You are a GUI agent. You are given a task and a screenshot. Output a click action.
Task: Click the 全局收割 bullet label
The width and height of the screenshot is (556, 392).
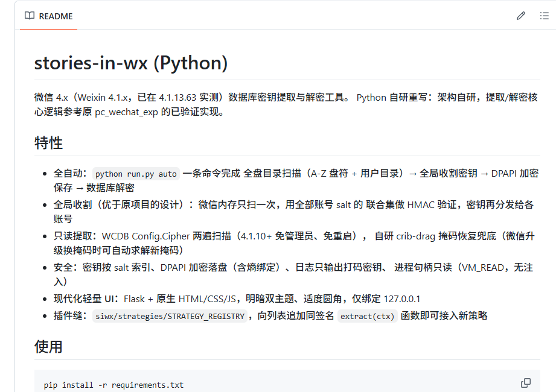click(x=72, y=204)
